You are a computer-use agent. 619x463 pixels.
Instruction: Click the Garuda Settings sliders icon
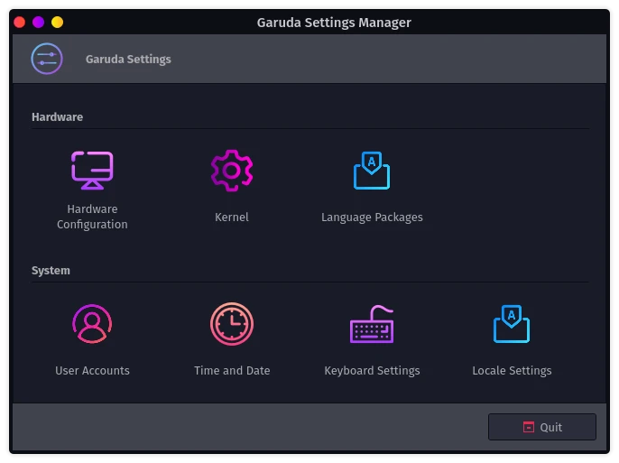(47, 59)
